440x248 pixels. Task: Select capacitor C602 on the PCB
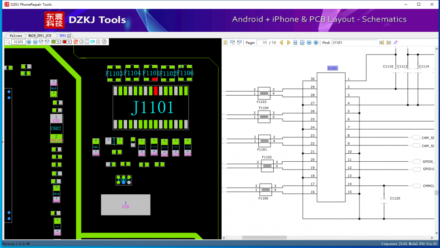tap(56, 128)
